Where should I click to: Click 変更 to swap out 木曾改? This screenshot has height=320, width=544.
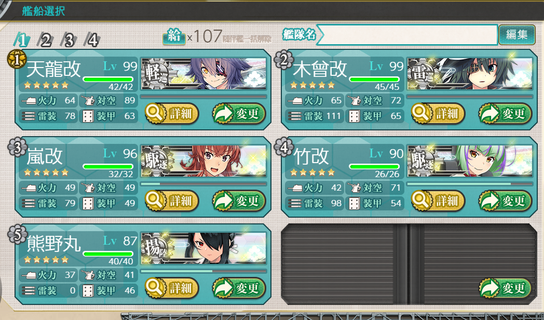tap(505, 113)
